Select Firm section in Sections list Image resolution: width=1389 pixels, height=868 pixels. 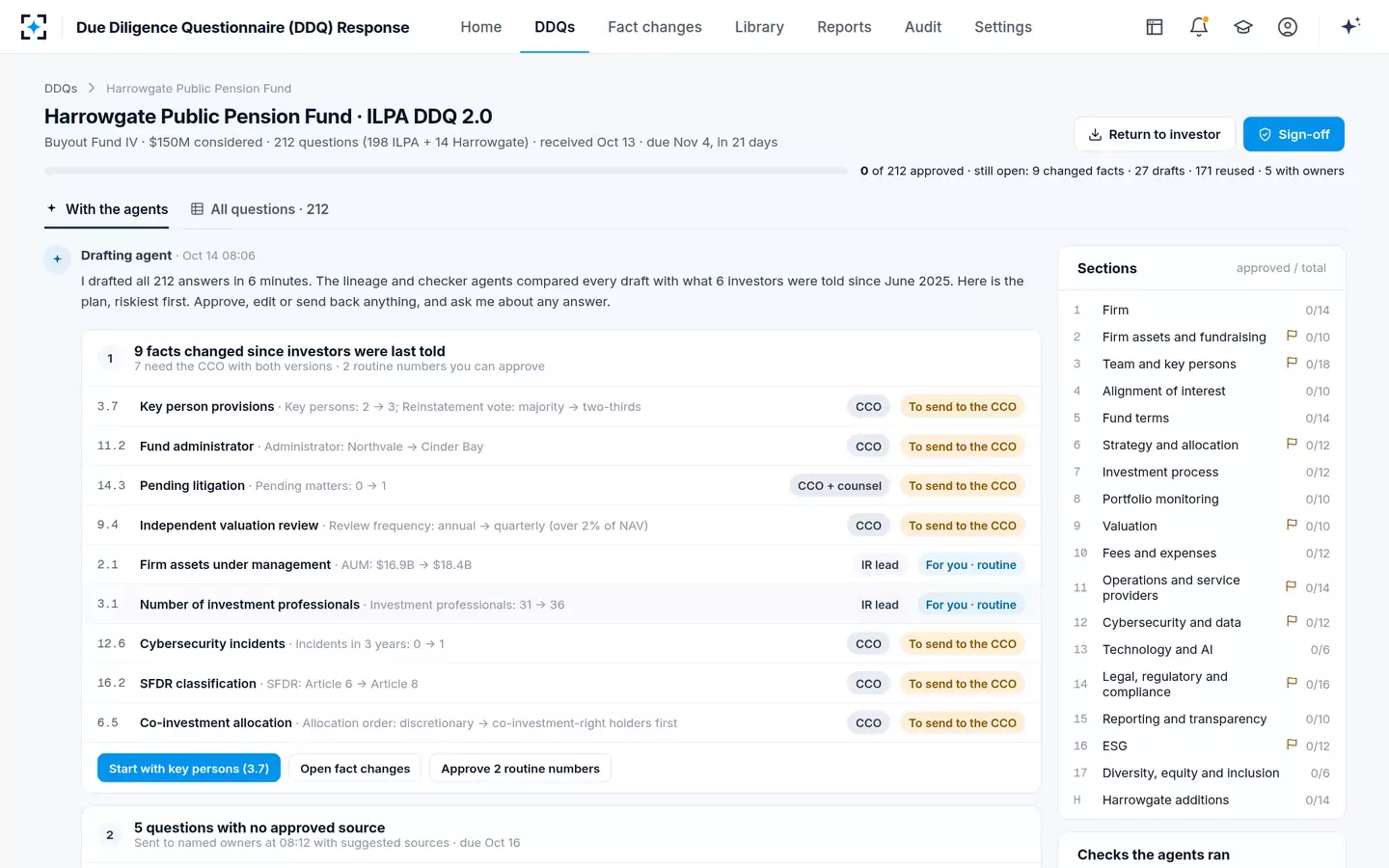(1201, 310)
